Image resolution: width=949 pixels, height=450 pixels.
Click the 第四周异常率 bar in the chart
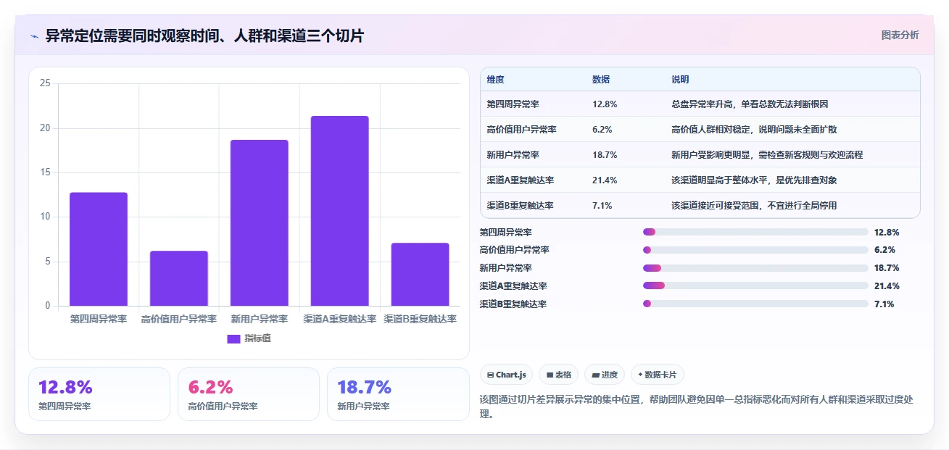coord(99,249)
